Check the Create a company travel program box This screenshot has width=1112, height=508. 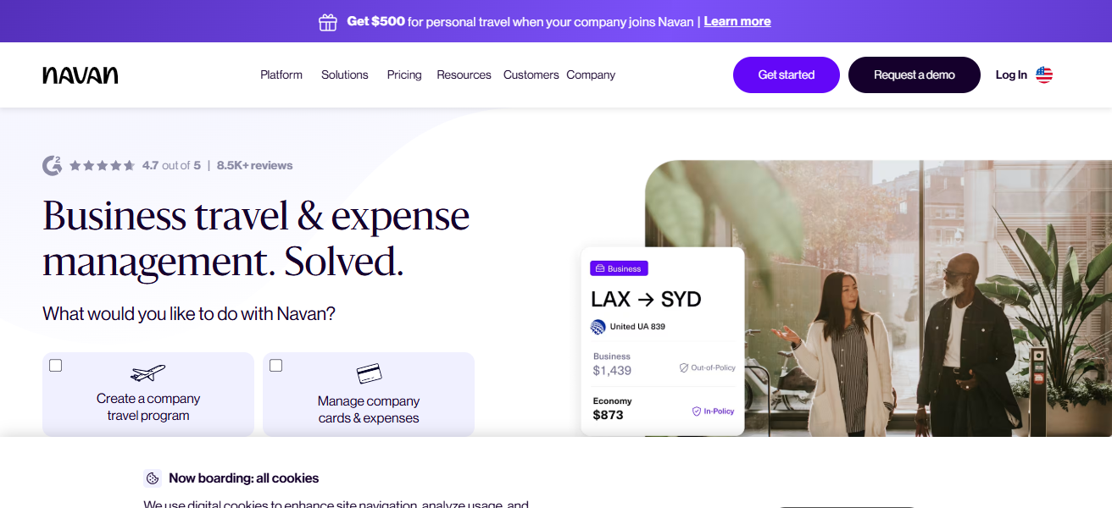click(x=56, y=366)
